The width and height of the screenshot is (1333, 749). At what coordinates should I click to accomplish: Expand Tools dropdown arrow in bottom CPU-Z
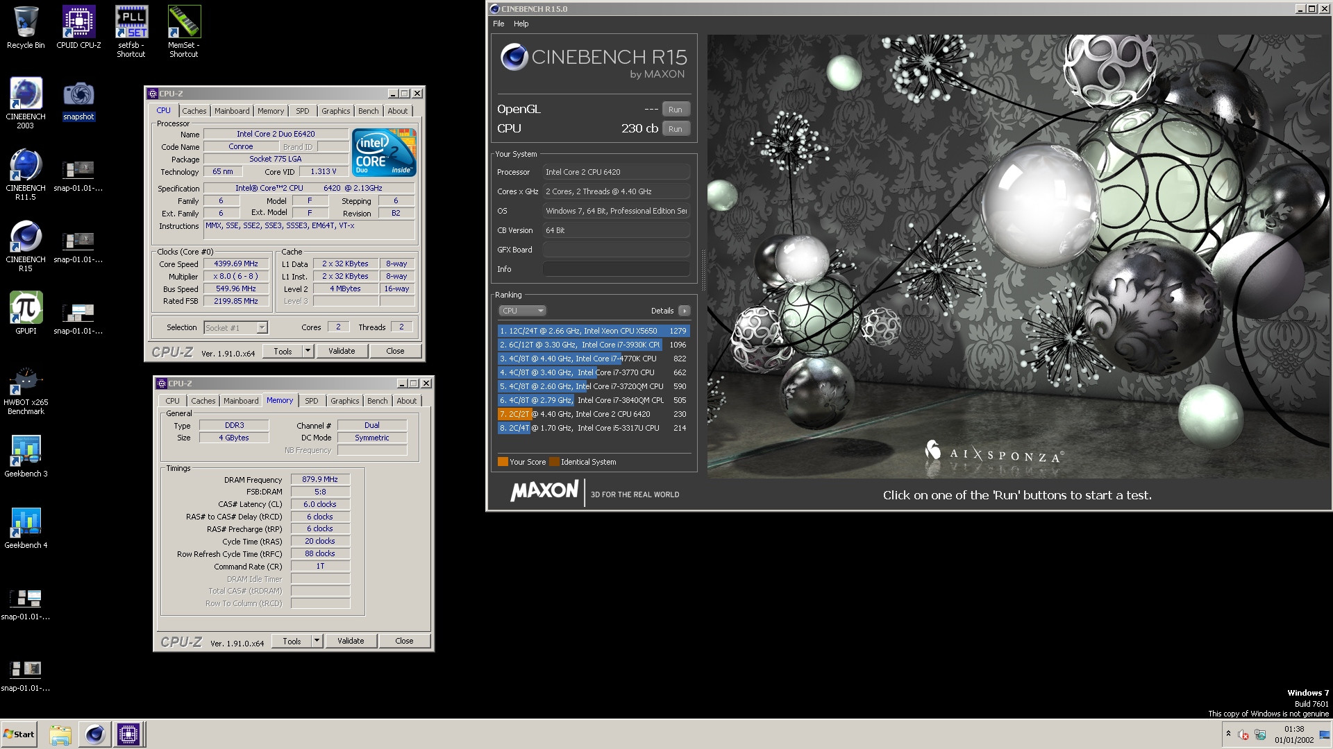(317, 641)
